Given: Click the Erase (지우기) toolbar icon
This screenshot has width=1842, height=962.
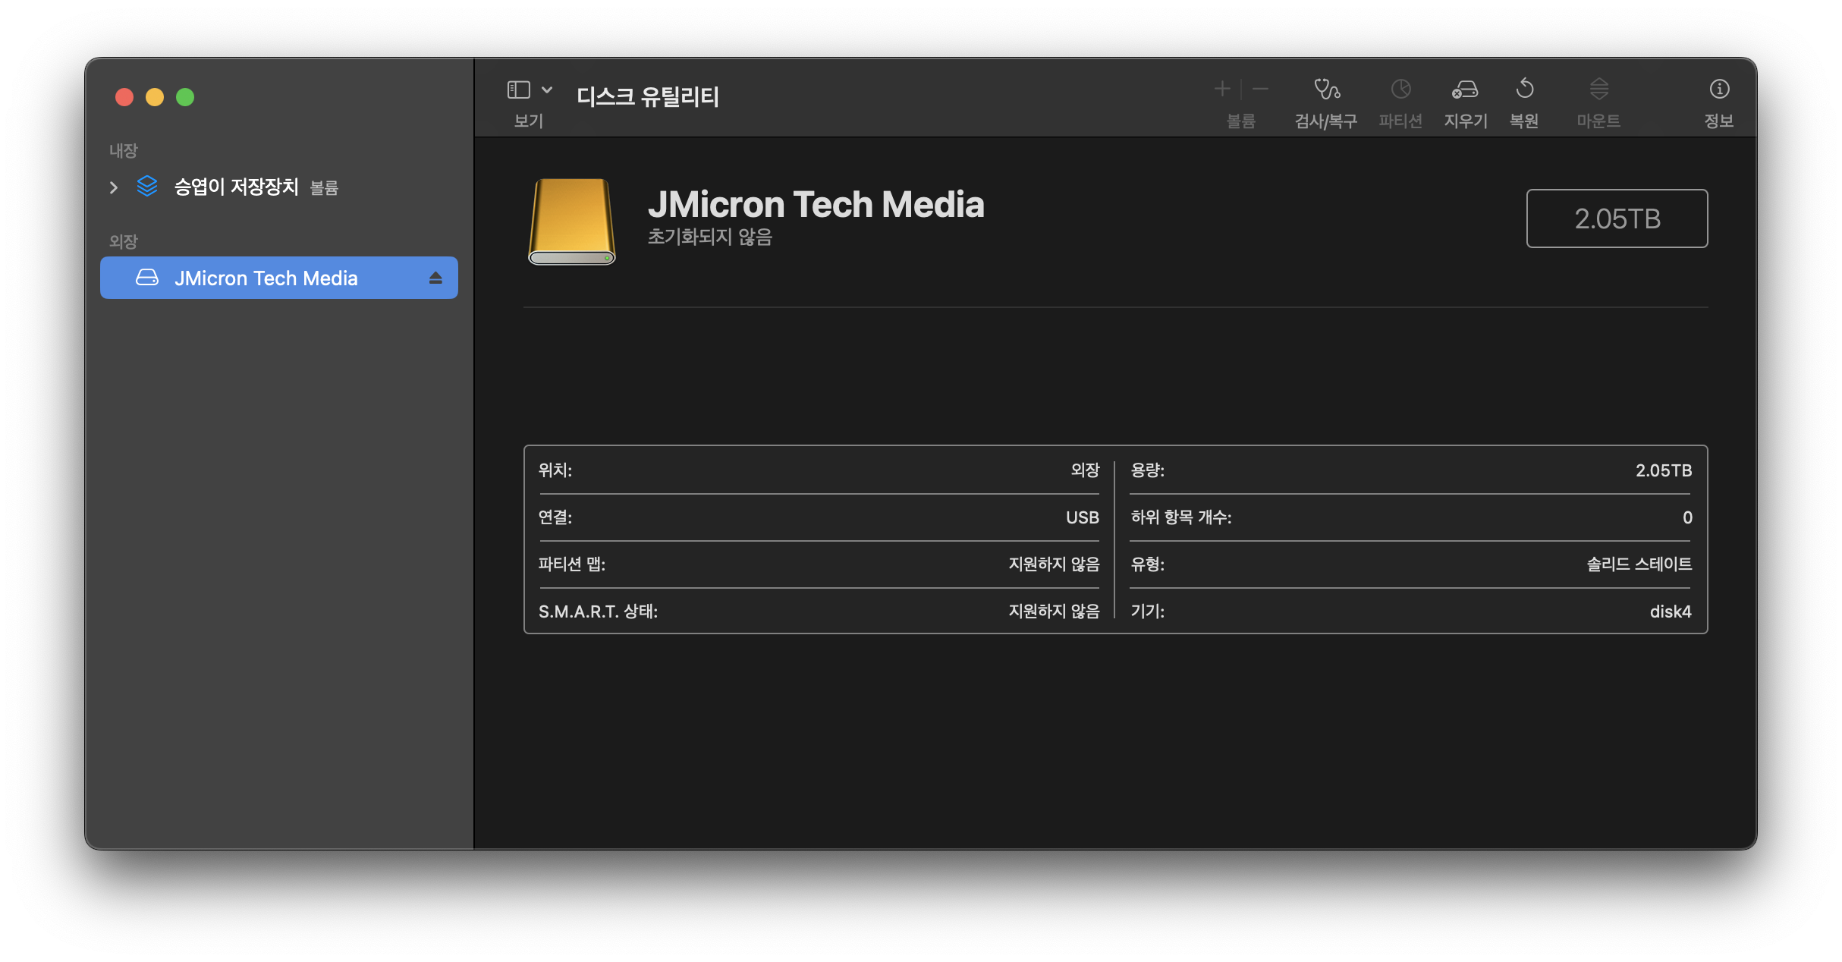Looking at the screenshot, I should point(1465,90).
